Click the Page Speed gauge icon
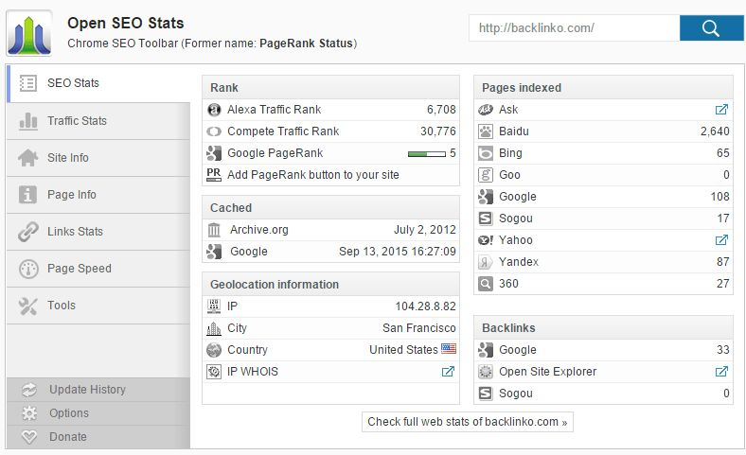Image resolution: width=746 pixels, height=455 pixels. [28, 269]
